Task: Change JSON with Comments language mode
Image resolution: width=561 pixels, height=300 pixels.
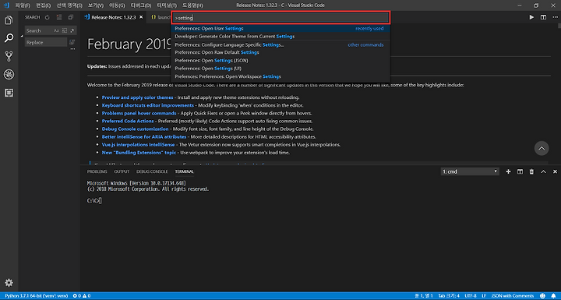Action: pyautogui.click(x=513, y=295)
